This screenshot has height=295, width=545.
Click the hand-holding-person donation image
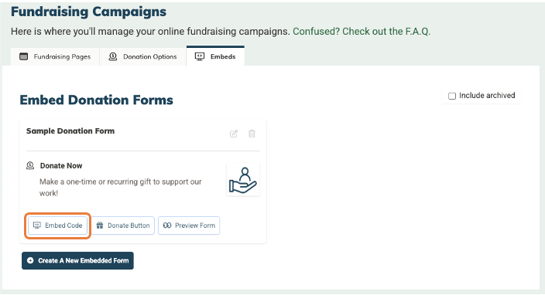[x=243, y=180]
